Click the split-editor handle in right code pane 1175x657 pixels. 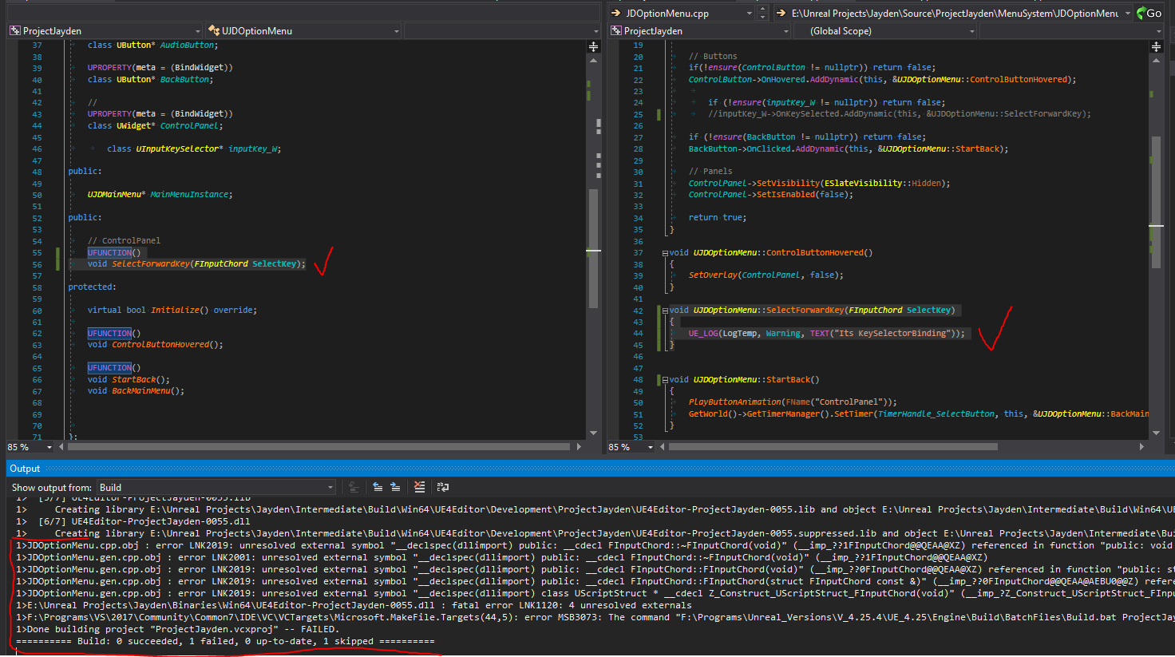1156,46
